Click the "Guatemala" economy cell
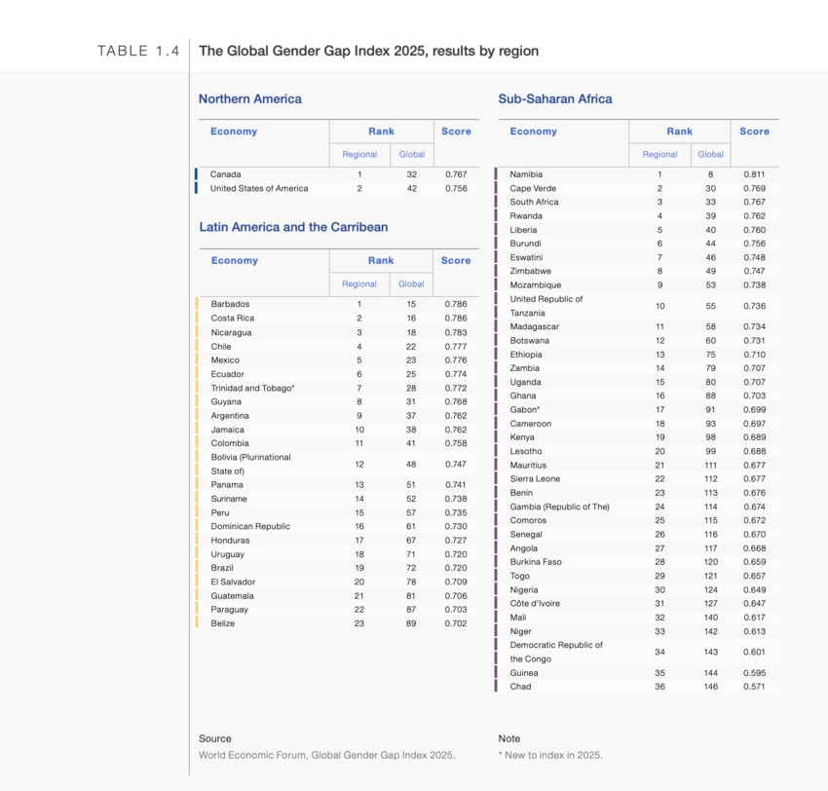Image resolution: width=828 pixels, height=791 pixels. (233, 596)
